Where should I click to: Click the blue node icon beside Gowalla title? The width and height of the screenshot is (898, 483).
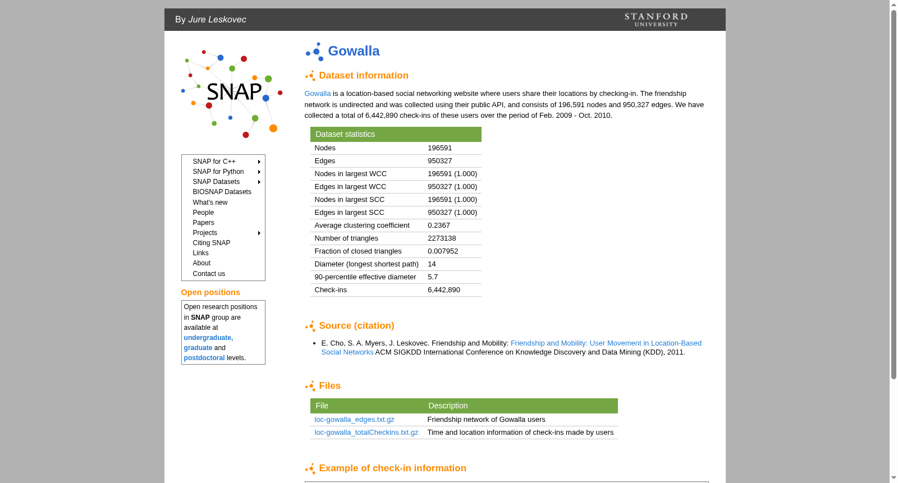point(315,52)
